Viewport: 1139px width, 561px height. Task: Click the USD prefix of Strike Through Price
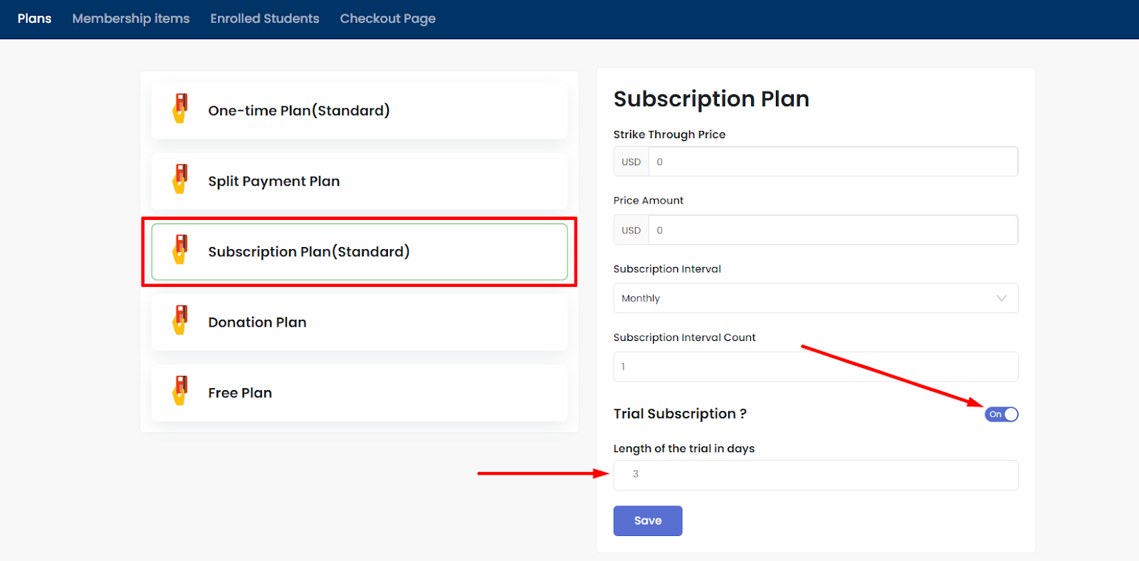point(631,162)
